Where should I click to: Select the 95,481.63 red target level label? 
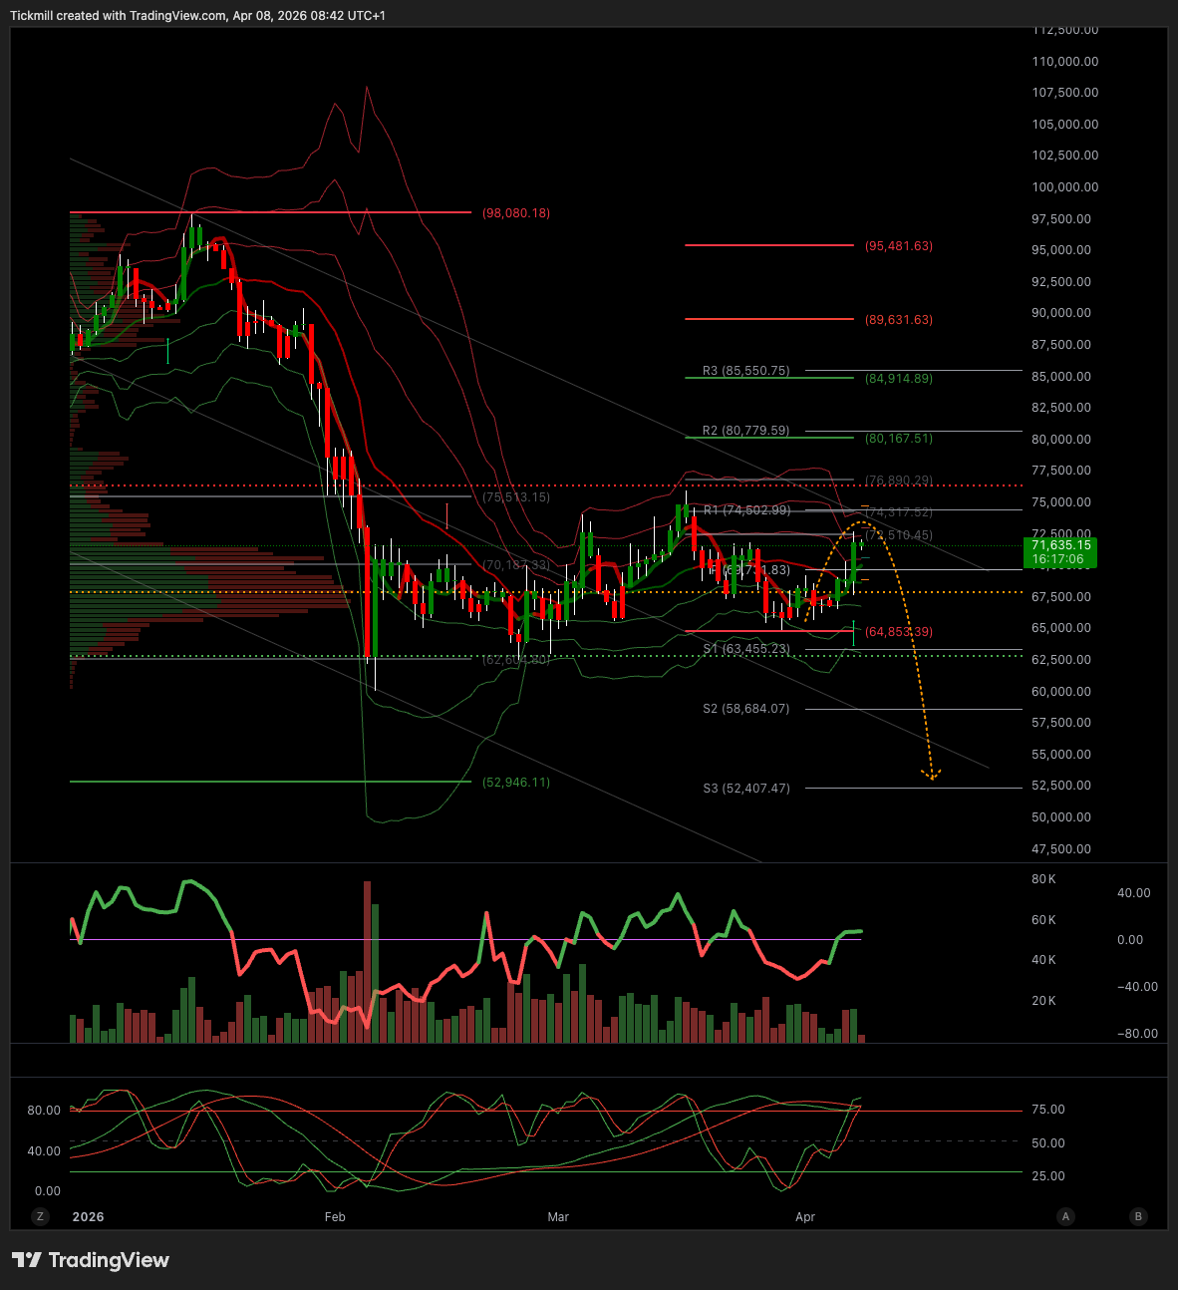(x=899, y=246)
